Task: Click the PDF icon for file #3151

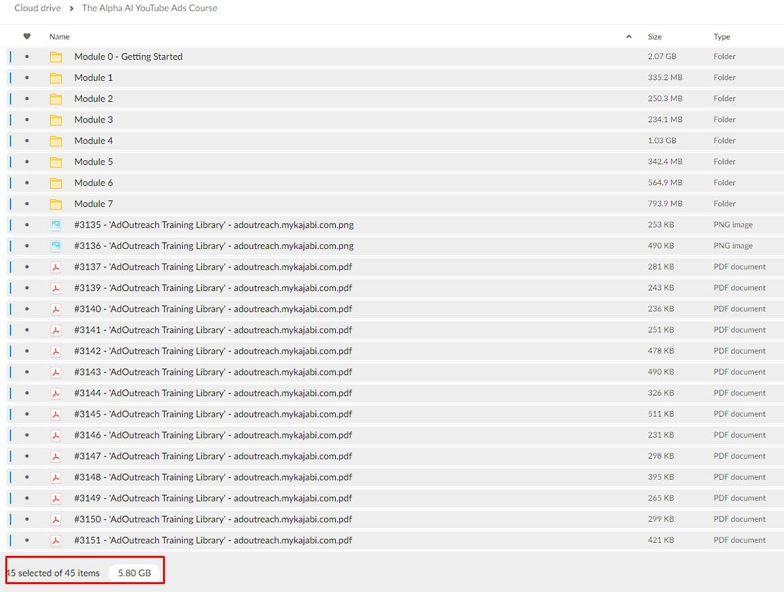Action: coord(56,540)
